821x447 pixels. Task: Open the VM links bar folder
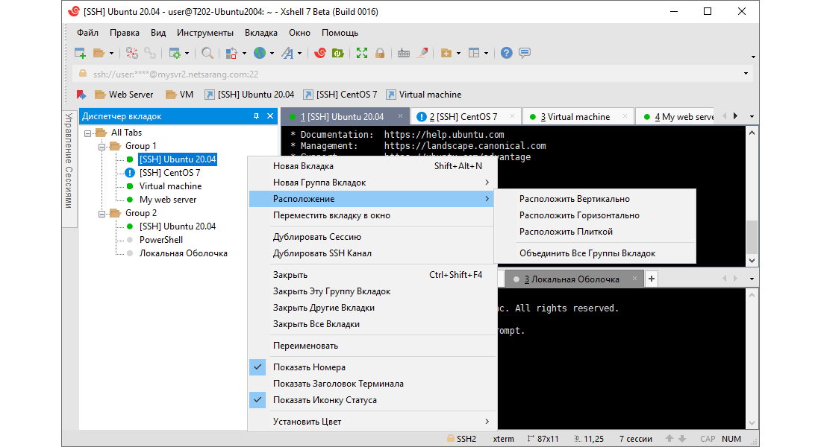[x=180, y=95]
